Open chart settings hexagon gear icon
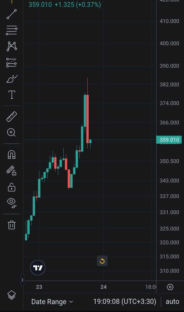184x312 pixels. click(x=170, y=287)
